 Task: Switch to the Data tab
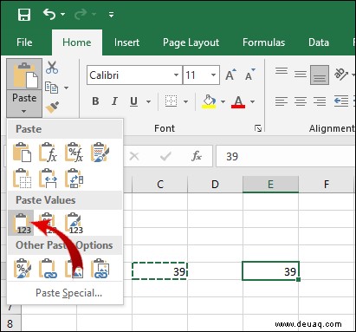(x=319, y=42)
